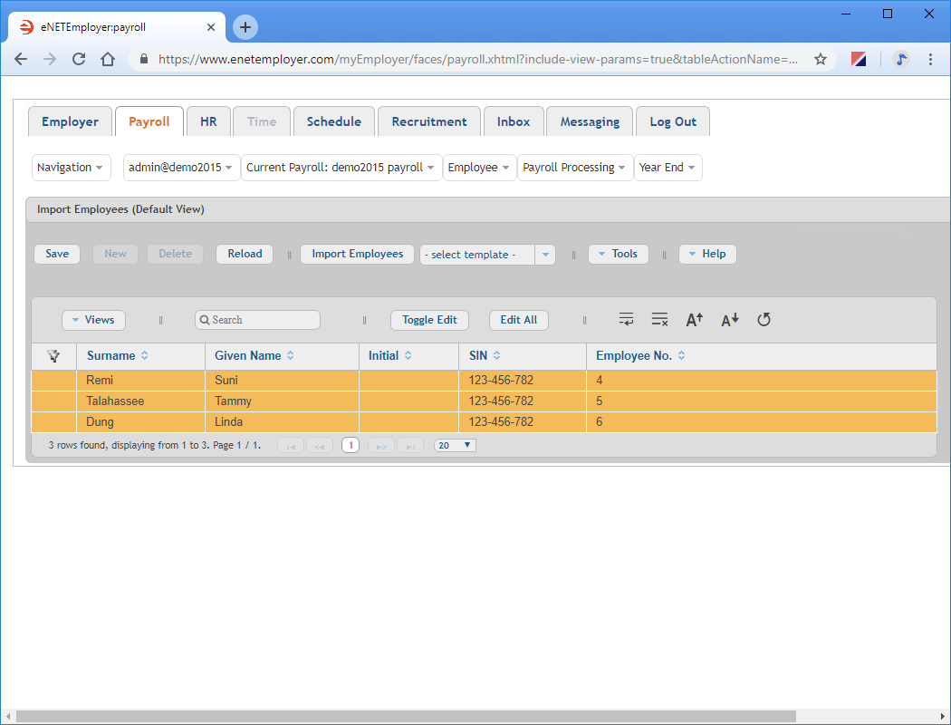Click the table Search field

point(257,320)
